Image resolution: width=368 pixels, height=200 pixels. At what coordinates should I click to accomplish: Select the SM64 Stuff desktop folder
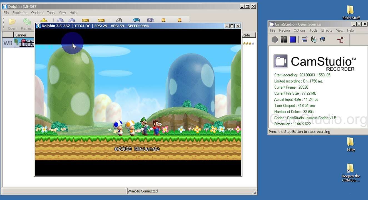pyautogui.click(x=351, y=13)
